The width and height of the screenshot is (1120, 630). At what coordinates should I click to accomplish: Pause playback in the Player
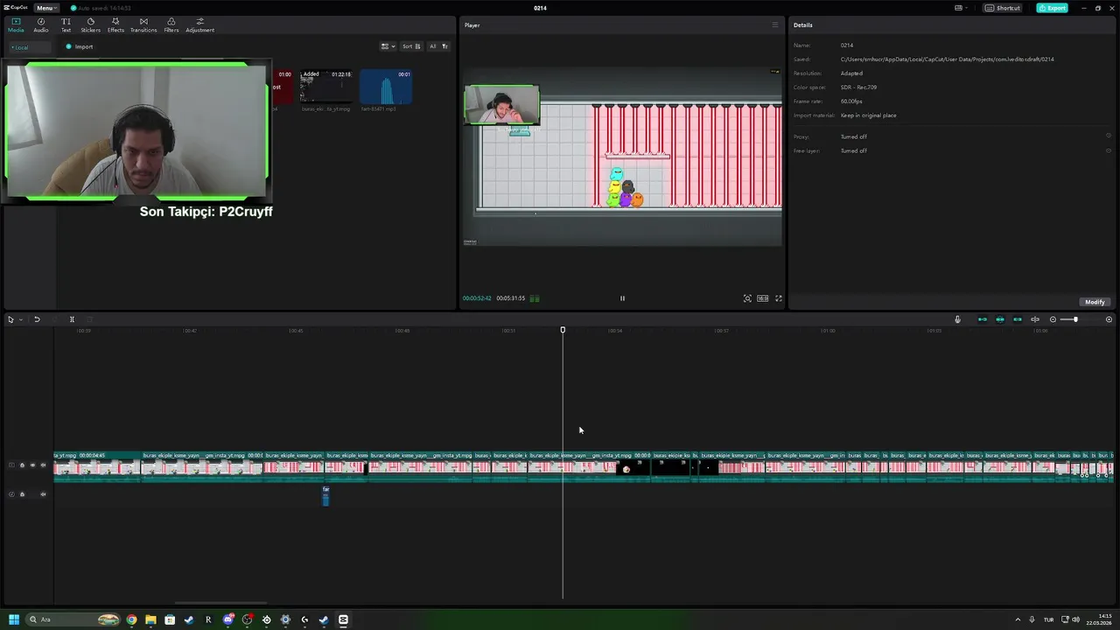pos(622,298)
